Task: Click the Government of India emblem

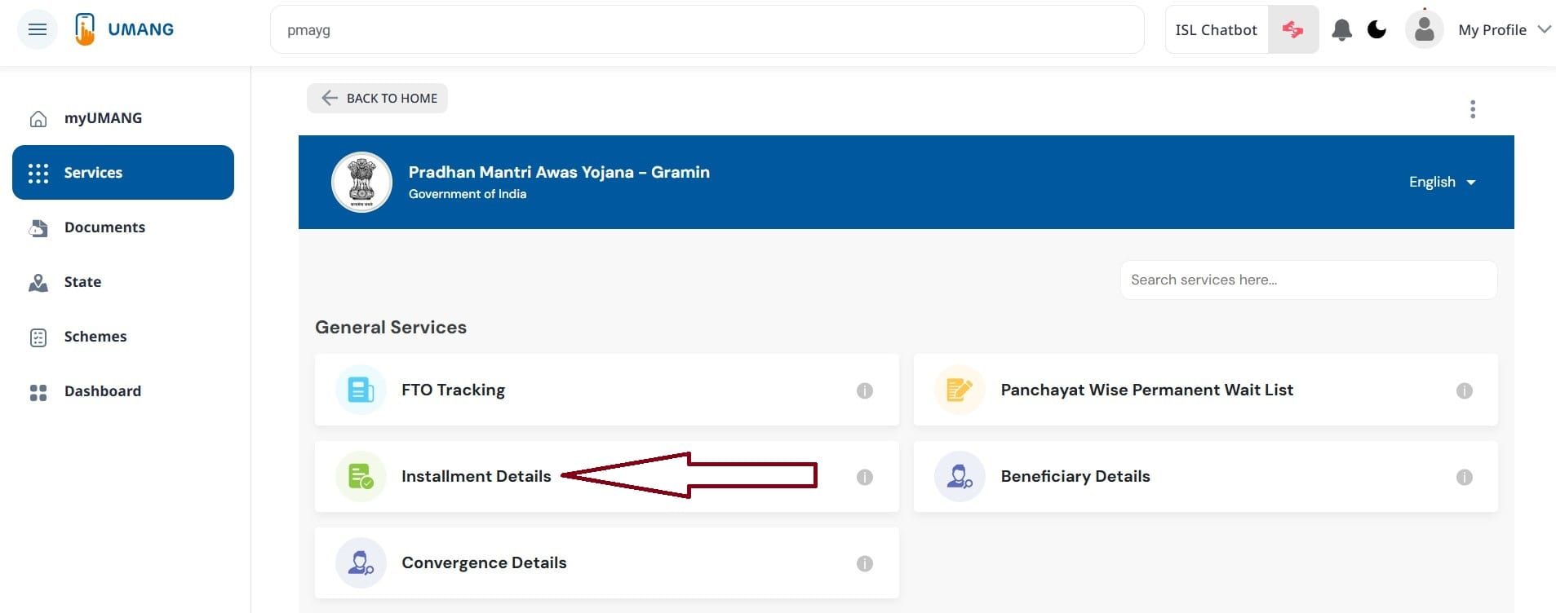Action: [362, 182]
